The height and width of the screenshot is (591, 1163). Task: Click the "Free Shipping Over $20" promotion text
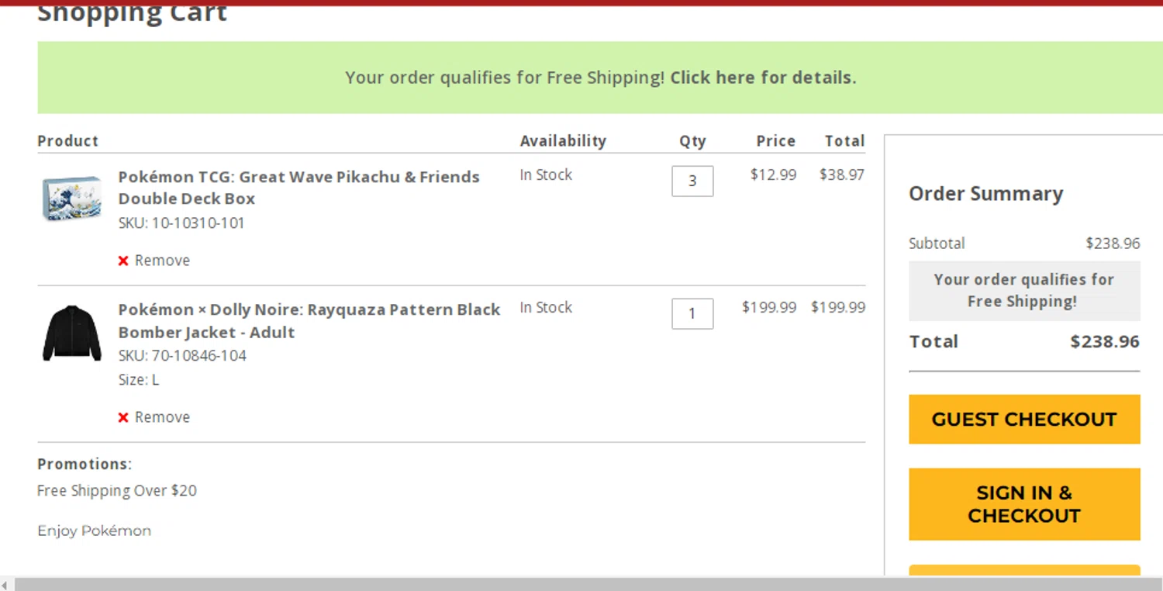pyautogui.click(x=117, y=491)
